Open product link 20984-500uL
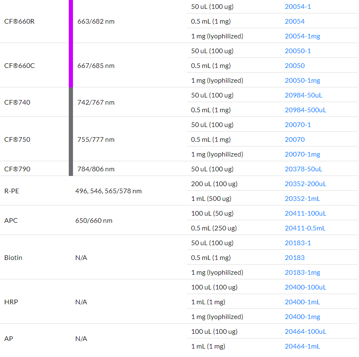This screenshot has height=357, width=359. click(305, 110)
